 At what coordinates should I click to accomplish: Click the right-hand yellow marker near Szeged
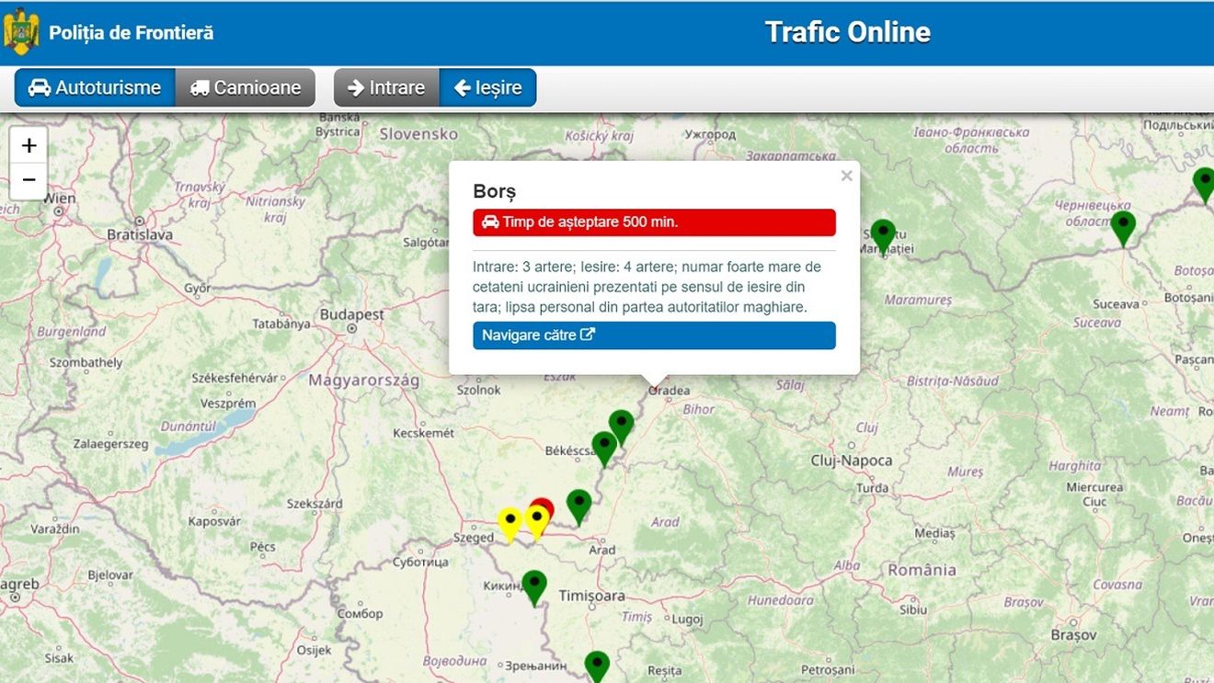[x=537, y=522]
